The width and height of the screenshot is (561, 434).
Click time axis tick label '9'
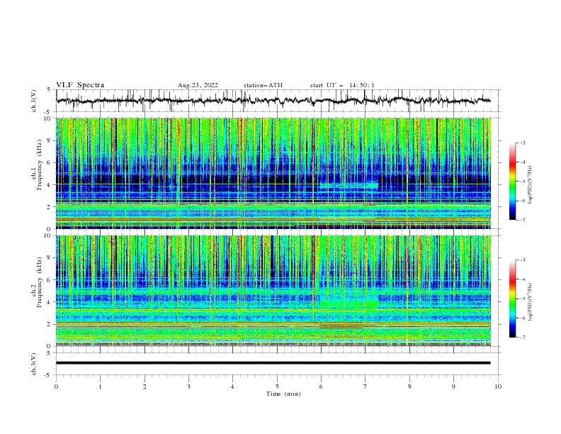[453, 386]
